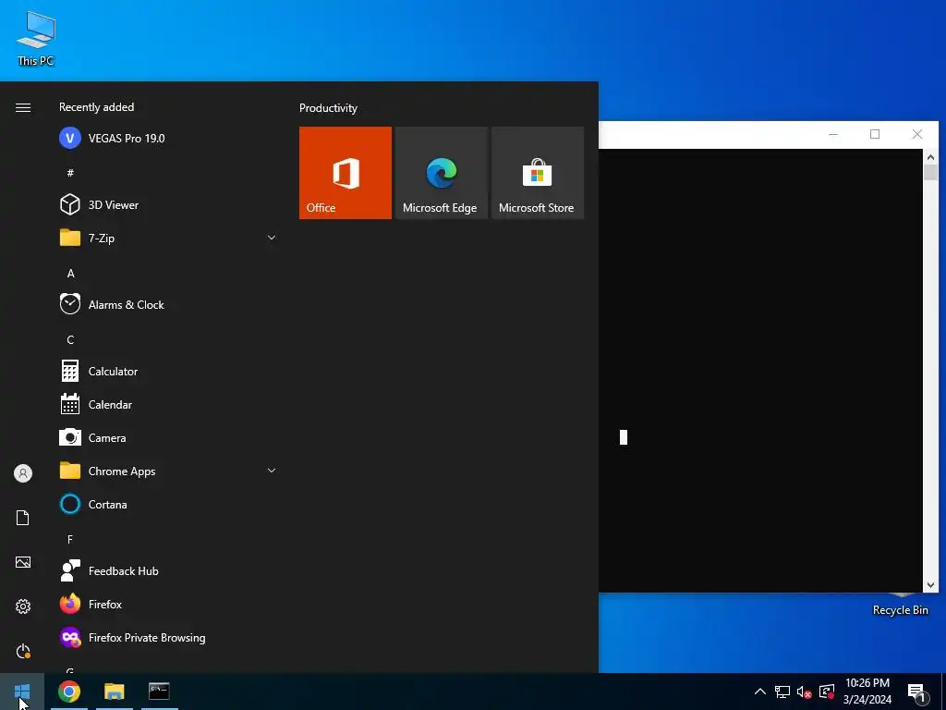Screen dimensions: 946x710
Task: Click the muted volume tray icon
Action: (x=805, y=692)
